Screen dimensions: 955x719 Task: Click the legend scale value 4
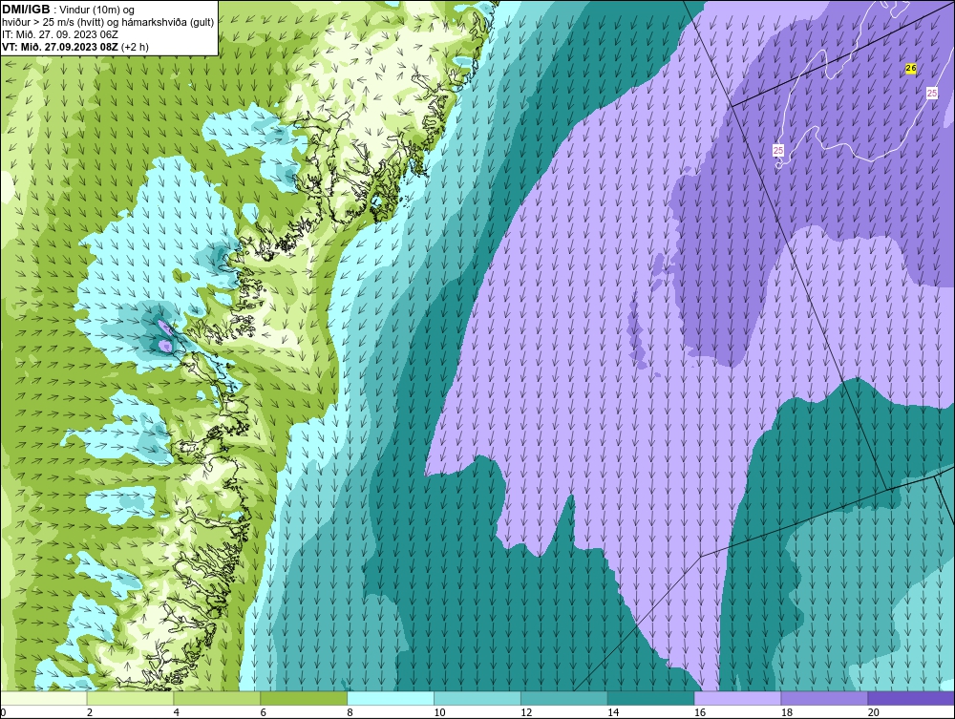(x=176, y=712)
